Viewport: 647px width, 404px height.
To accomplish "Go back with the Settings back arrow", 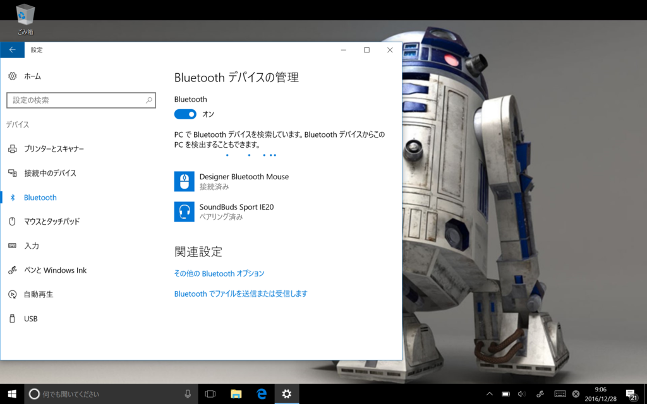I will (x=13, y=50).
